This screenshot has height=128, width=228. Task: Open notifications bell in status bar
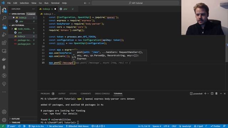[224, 126]
